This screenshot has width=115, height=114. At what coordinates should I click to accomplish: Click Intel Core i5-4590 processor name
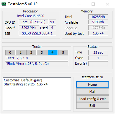31,16
